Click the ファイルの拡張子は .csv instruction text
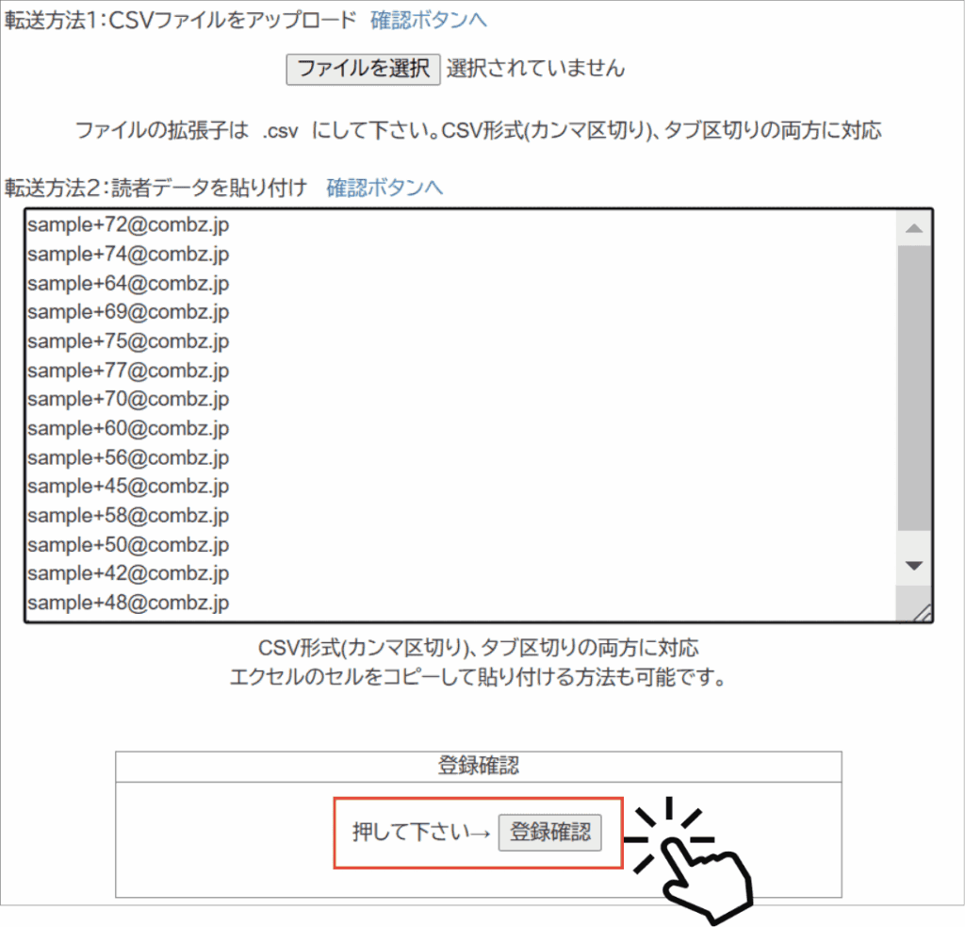This screenshot has height=927, width=965. pos(478,130)
